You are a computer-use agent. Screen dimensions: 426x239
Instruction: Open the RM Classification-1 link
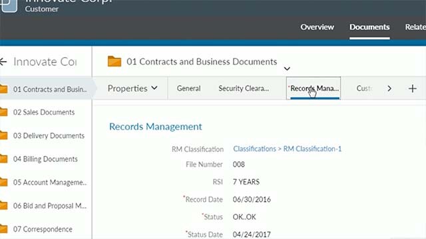(312, 149)
